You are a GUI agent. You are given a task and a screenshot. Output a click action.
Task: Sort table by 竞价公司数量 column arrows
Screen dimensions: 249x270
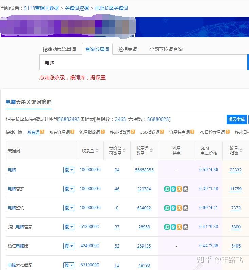124,150
